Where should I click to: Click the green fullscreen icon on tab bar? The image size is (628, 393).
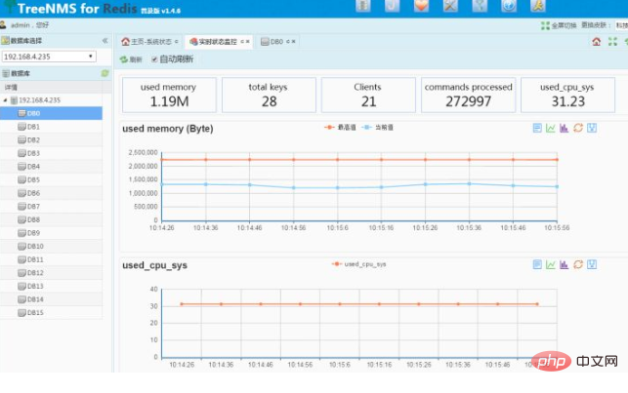612,42
